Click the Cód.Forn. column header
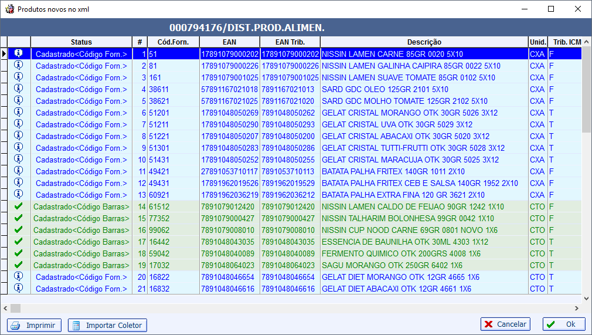The width and height of the screenshot is (592, 335). (173, 42)
